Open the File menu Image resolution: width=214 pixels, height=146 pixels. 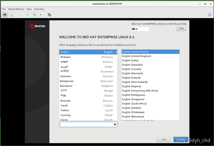[4, 9]
